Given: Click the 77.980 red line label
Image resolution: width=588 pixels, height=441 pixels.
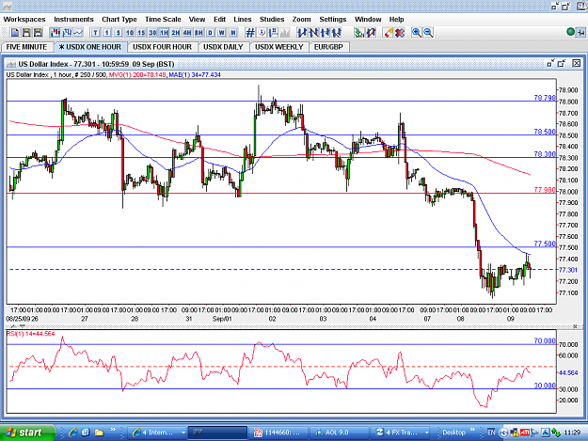Looking at the screenshot, I should pos(545,190).
